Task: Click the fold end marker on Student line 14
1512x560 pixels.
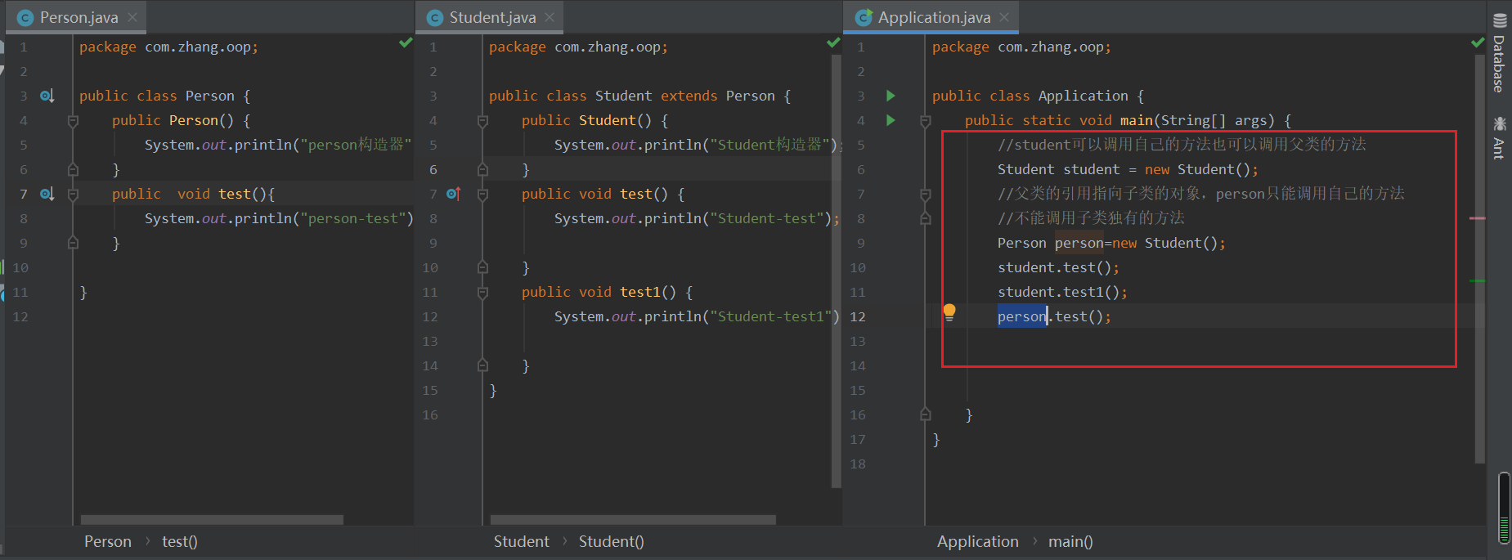Action: coord(482,365)
